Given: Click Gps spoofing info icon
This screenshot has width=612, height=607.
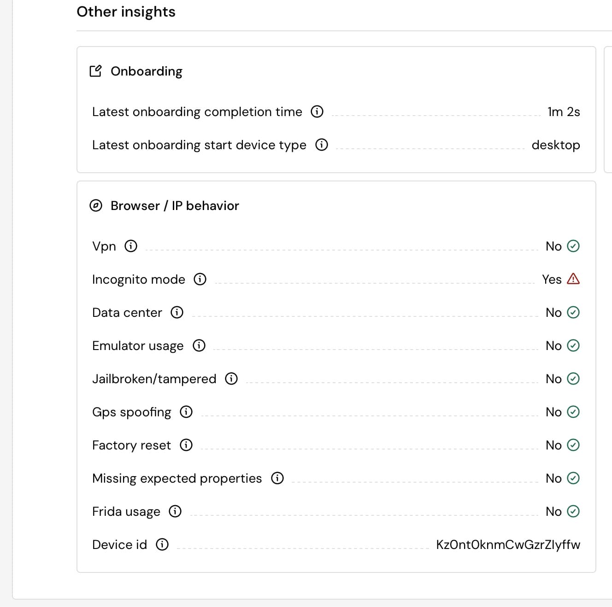Looking at the screenshot, I should coord(186,412).
